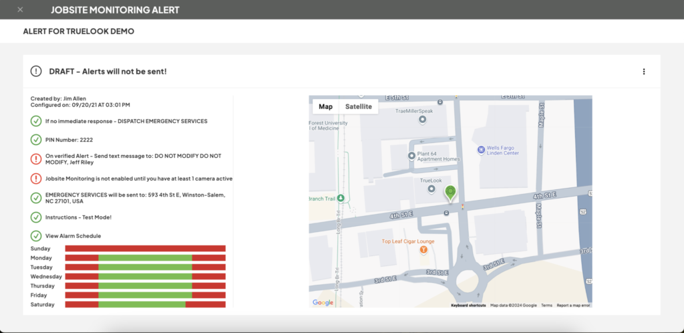Click the Branch Trail green marker

click(x=341, y=198)
